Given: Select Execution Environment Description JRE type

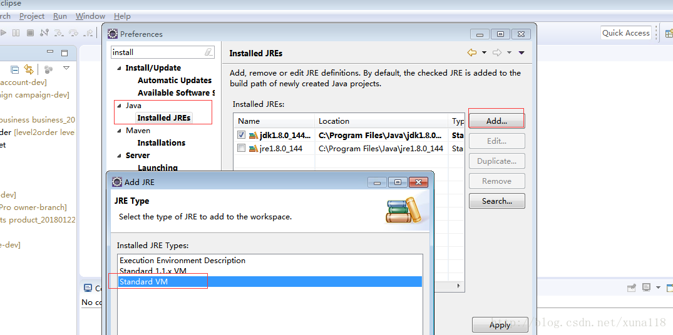Looking at the screenshot, I should [270, 261].
